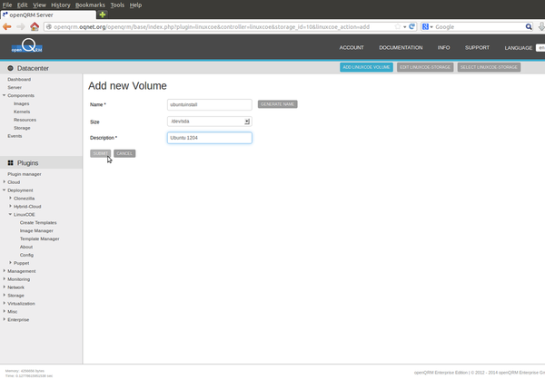Open Resources under Components

click(25, 120)
